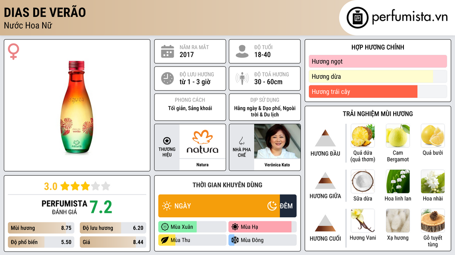This screenshot has width=455, height=255.
Task: Click the orange Ngày daytime bar
Action: 219,206
